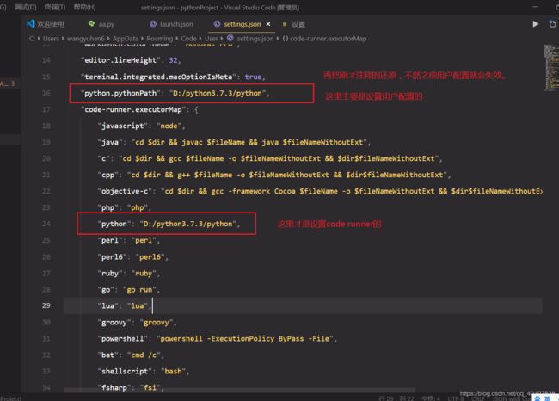Click the "editor.lineHeight" key
The width and height of the screenshot is (559, 401).
[120, 60]
